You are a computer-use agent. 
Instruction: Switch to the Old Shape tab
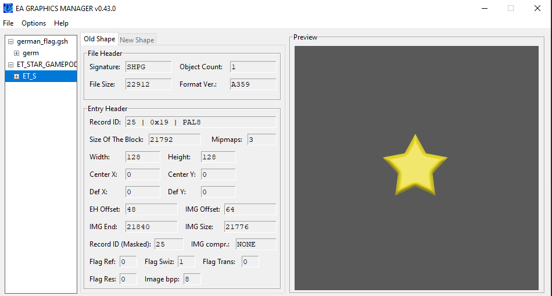coord(99,39)
